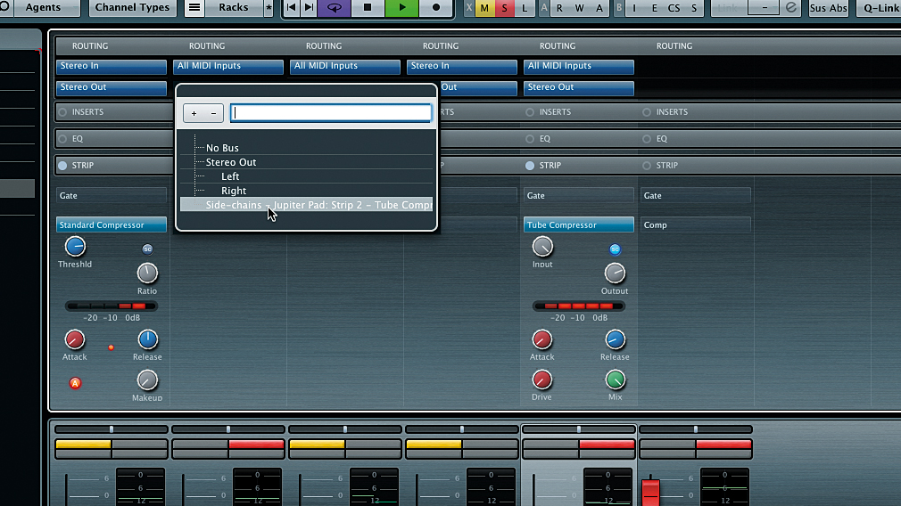Click the Stop transport button
Screen dimensions: 901x506
pyautogui.click(x=368, y=7)
